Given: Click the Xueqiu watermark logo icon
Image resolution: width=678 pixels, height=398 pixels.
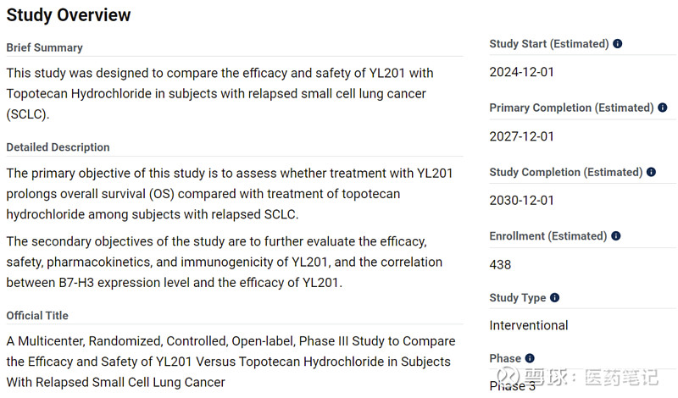Looking at the screenshot, I should click(x=508, y=377).
